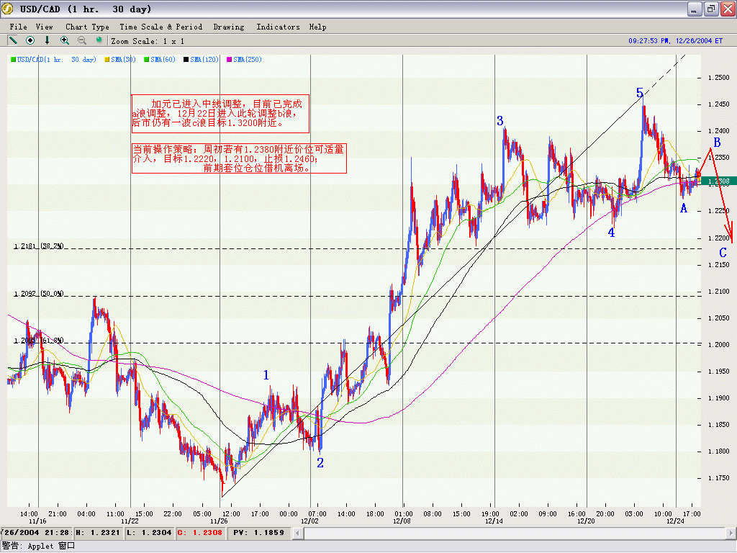The width and height of the screenshot is (737, 553).
Task: Click the black SMA(120) legend swatch
Action: click(x=186, y=60)
